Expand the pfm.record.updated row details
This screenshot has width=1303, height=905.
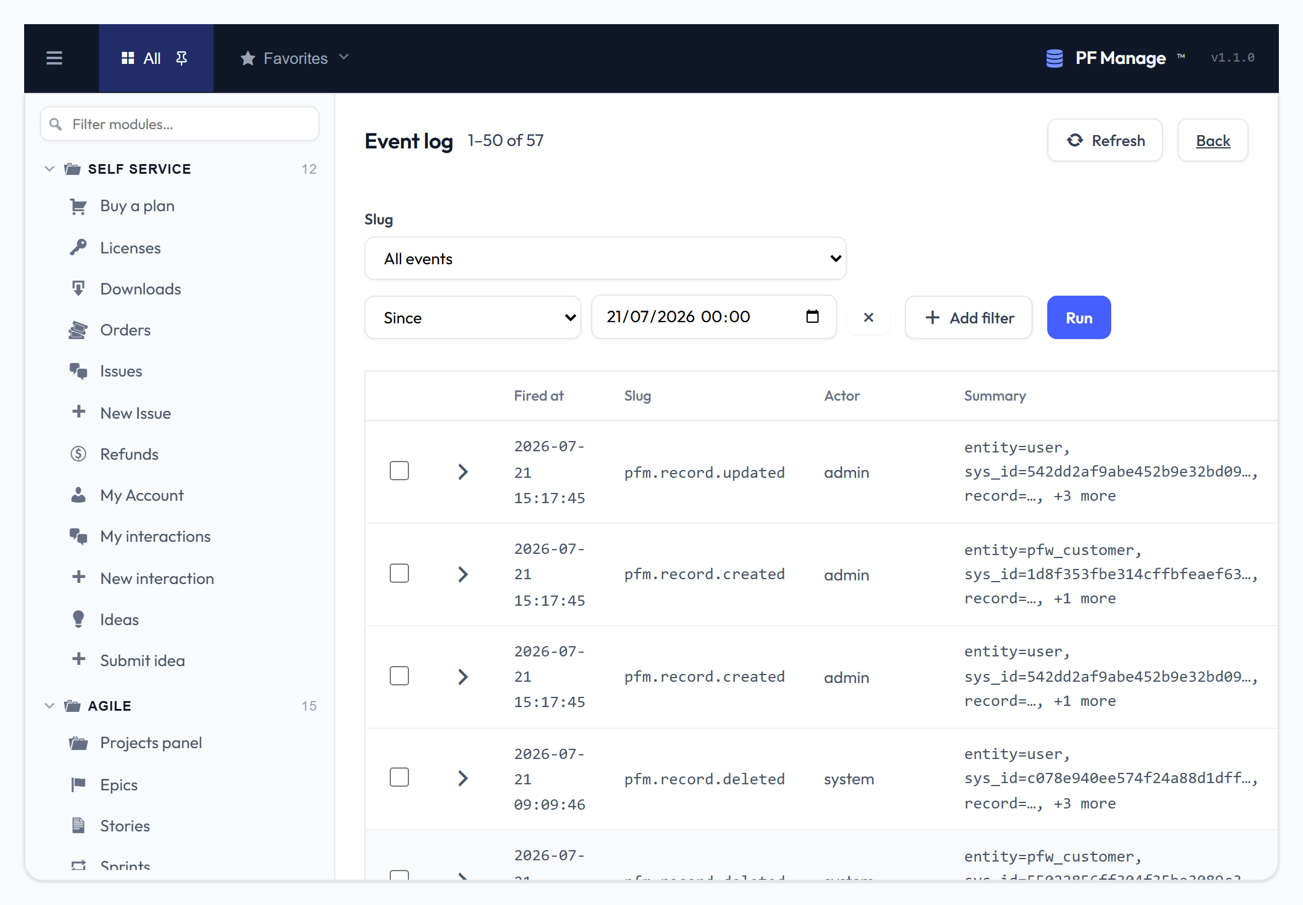[463, 472]
